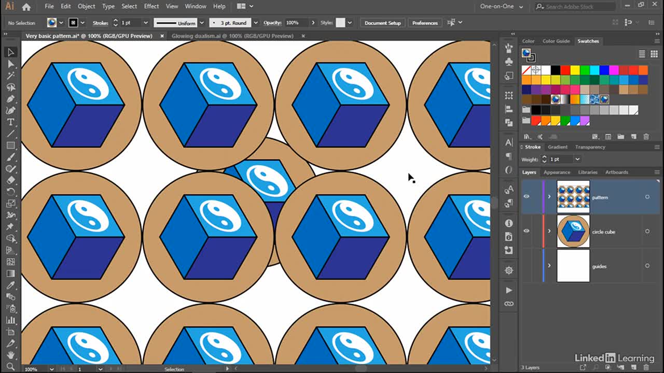The image size is (664, 373).
Task: Switch to the Transparency tab
Action: (590, 147)
